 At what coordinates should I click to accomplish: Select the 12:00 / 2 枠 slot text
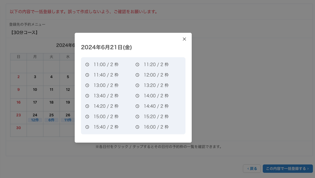click(156, 75)
